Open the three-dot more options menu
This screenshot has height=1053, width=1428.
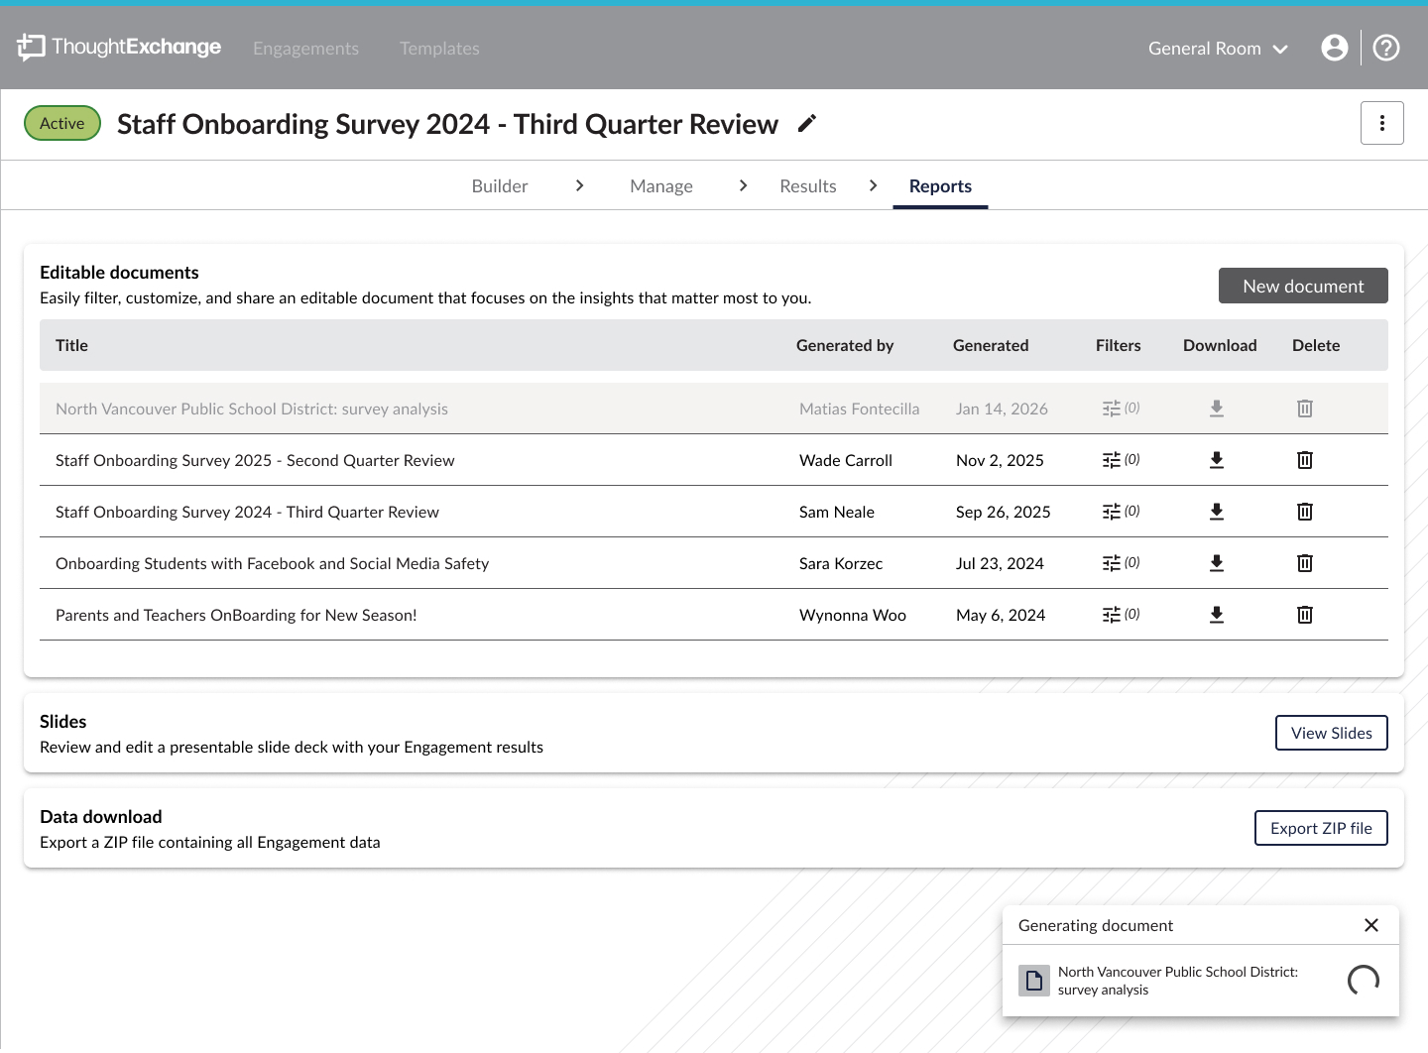pyautogui.click(x=1381, y=123)
